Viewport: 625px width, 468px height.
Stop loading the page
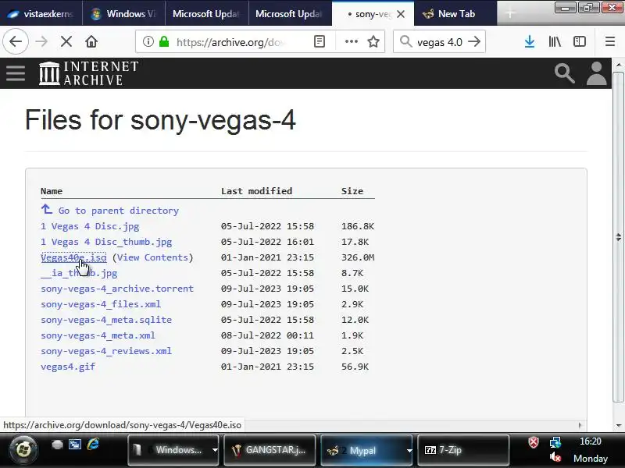[66, 41]
